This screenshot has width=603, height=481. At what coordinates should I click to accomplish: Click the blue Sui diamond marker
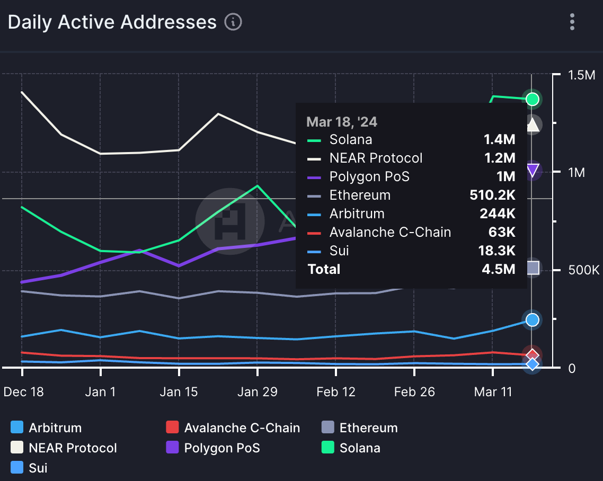tap(532, 364)
